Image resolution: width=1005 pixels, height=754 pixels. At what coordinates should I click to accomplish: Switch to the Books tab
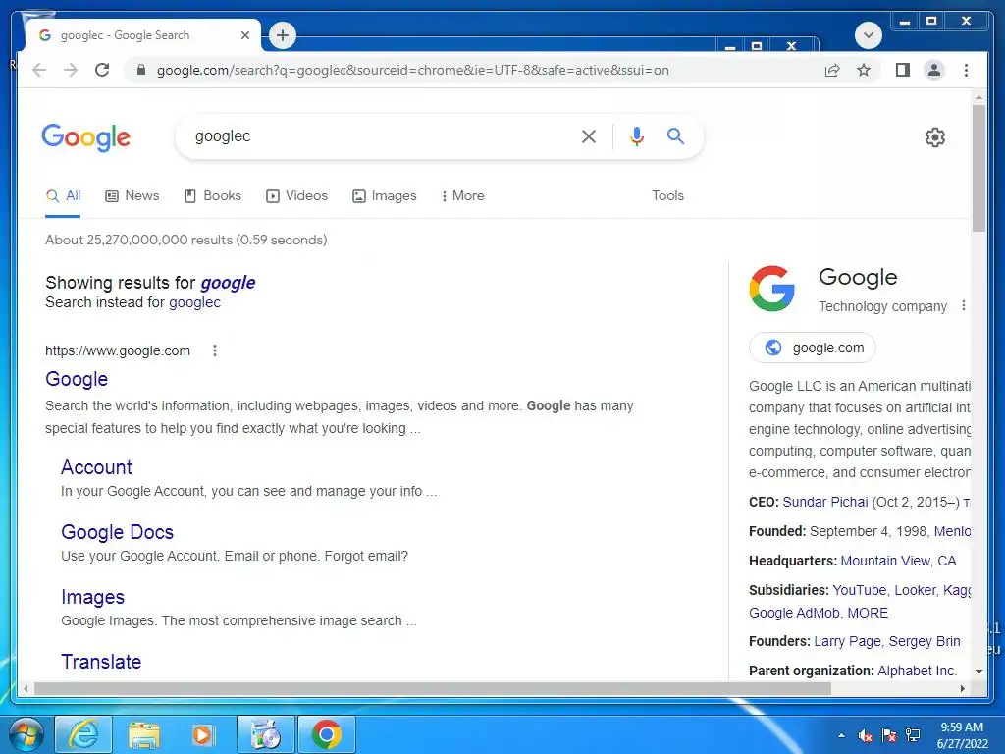pyautogui.click(x=213, y=196)
